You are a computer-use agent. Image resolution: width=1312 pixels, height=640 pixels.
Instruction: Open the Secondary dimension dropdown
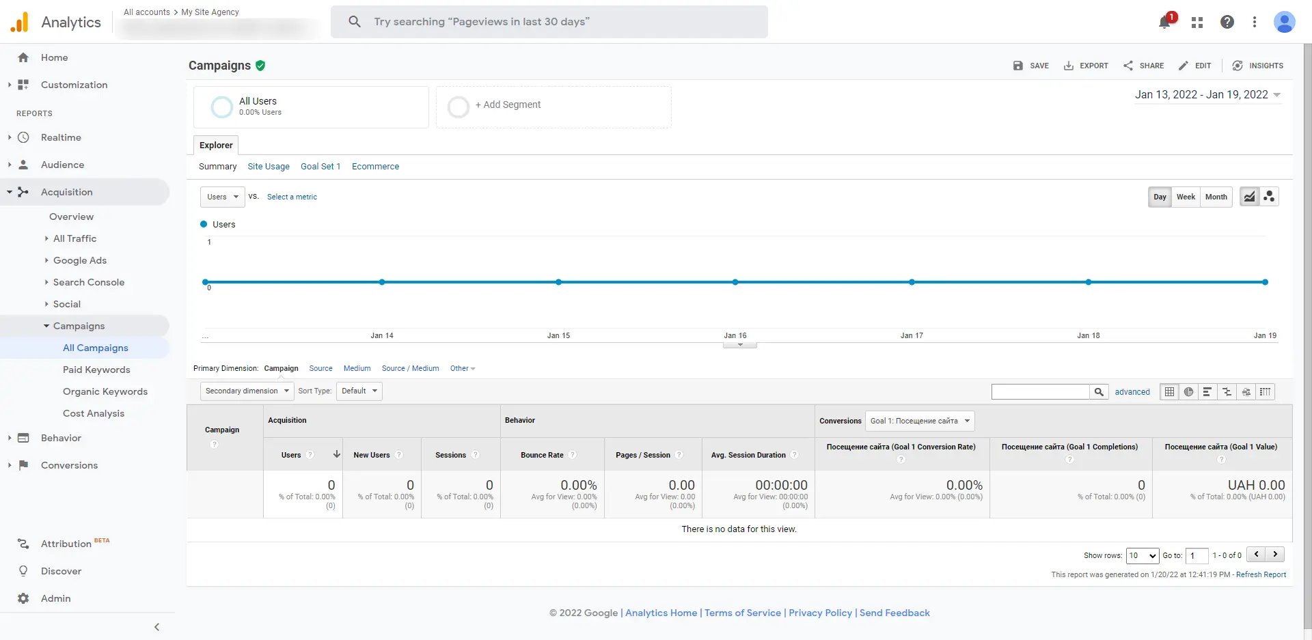[x=246, y=391]
